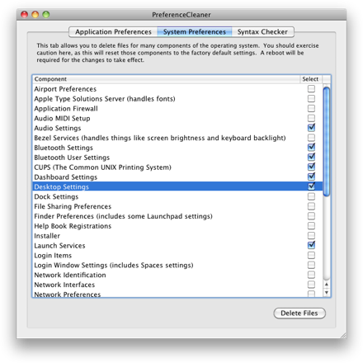Switch to the Application Preferences tab
The width and height of the screenshot is (363, 363).
[113, 32]
